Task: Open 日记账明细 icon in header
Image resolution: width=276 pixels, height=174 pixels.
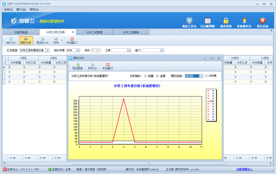Action: click(x=208, y=21)
